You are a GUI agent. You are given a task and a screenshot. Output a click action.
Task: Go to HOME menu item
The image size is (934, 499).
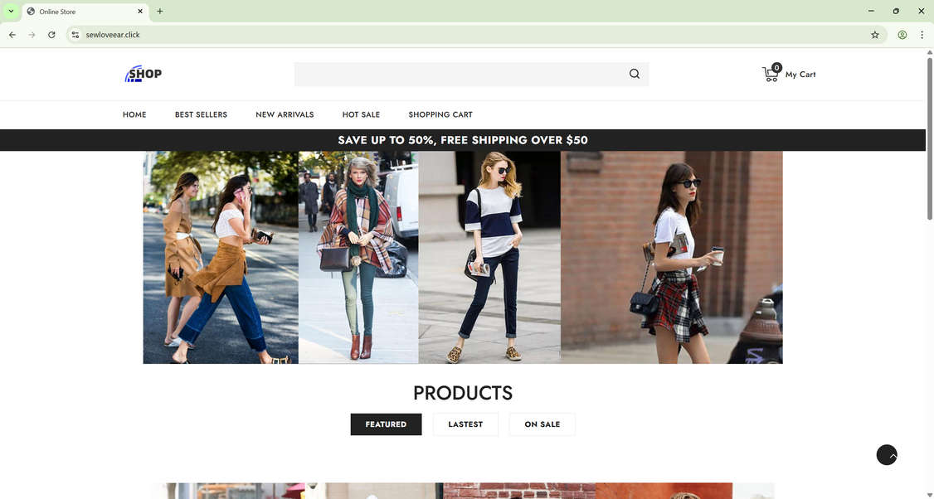point(134,114)
